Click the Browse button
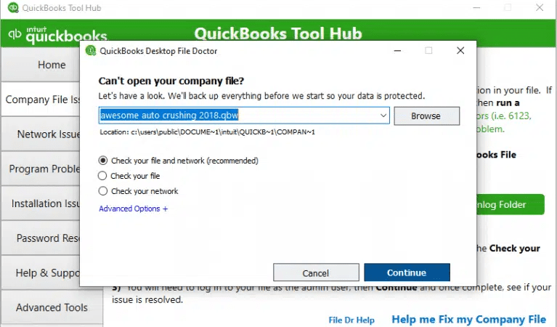 point(426,116)
